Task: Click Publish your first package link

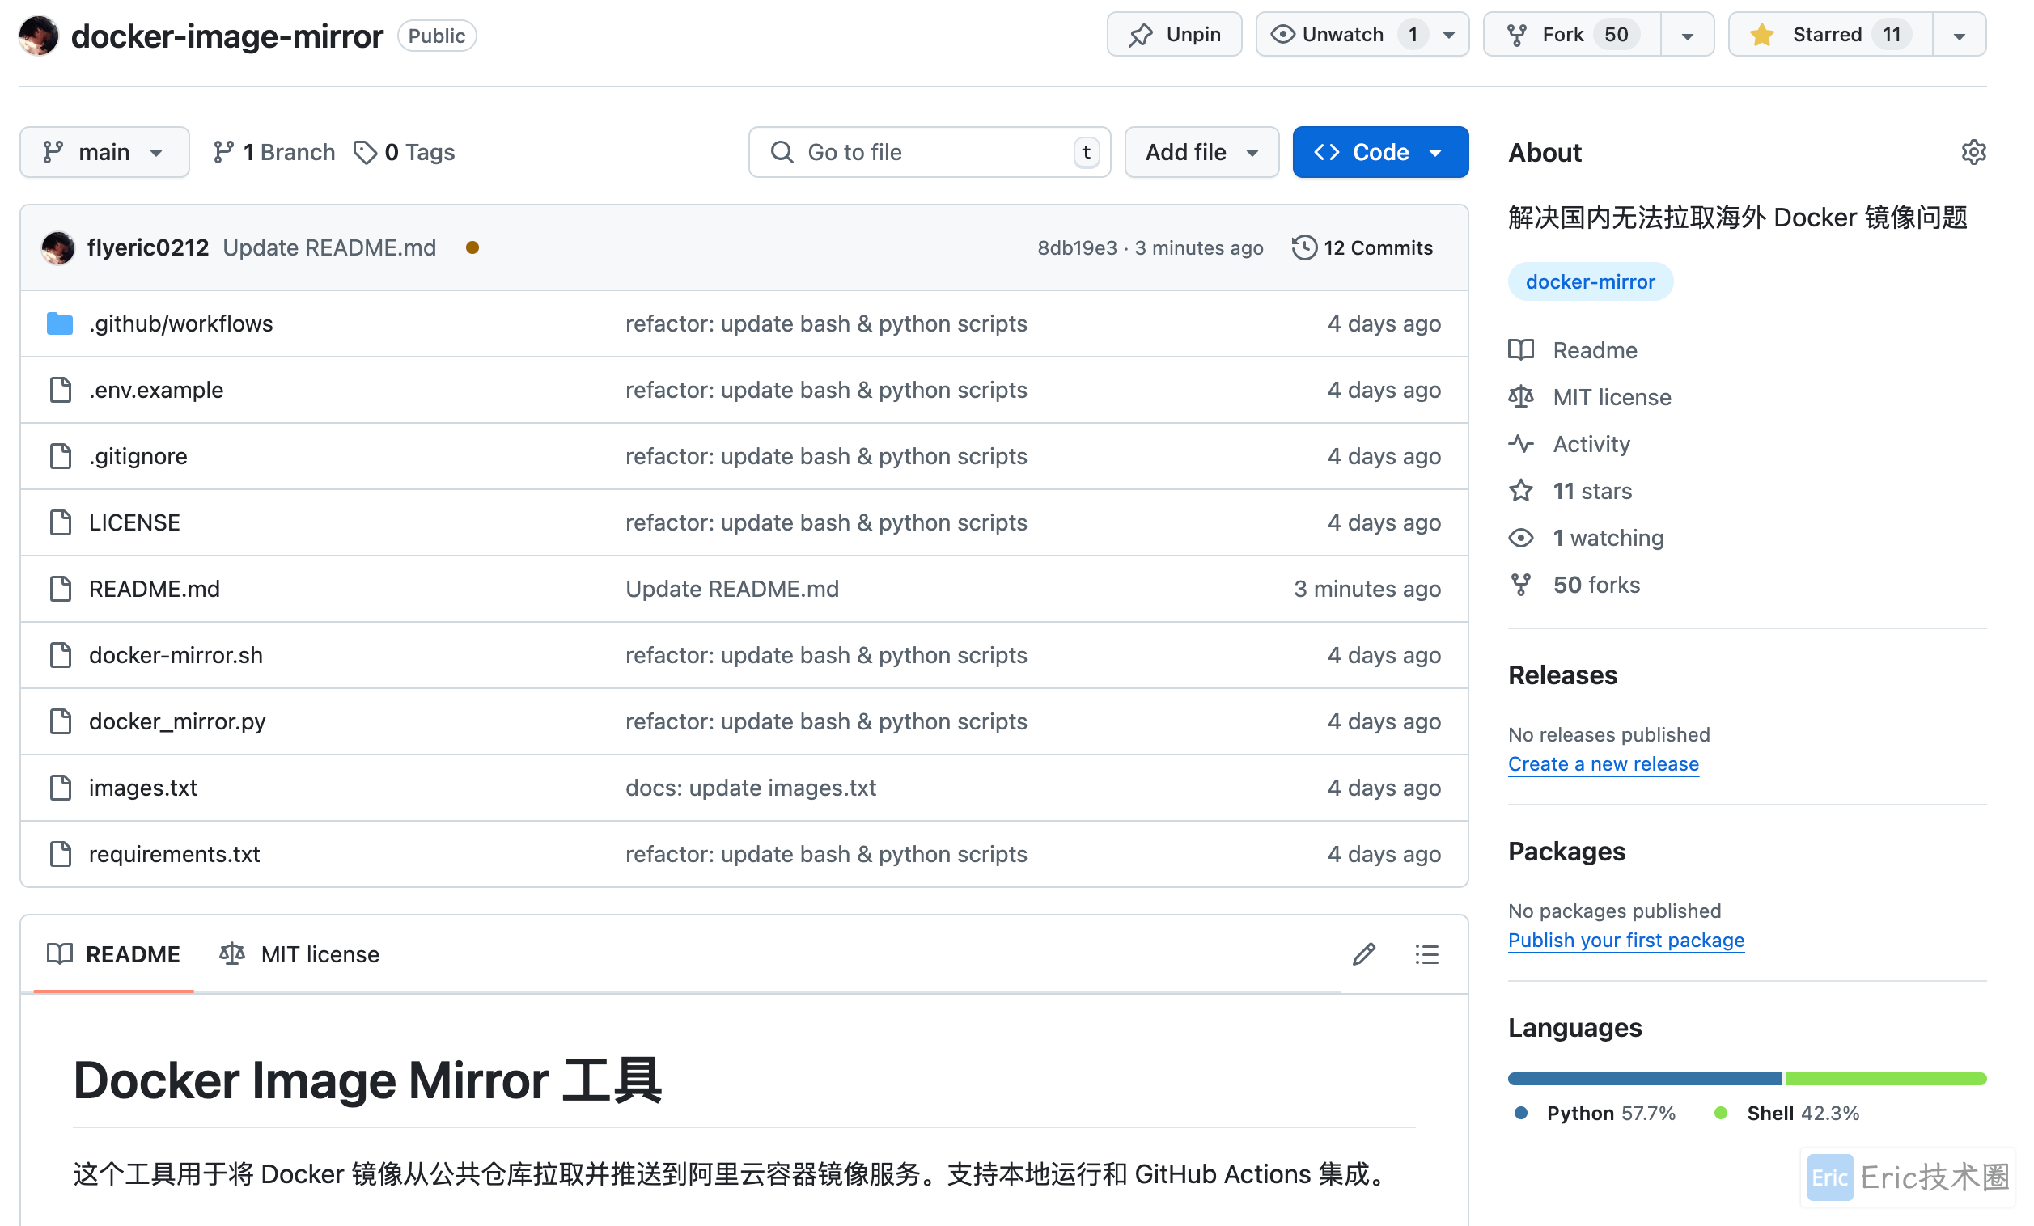Action: click(1625, 940)
